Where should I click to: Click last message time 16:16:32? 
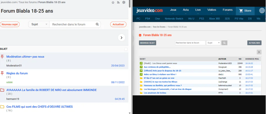pos(249,63)
